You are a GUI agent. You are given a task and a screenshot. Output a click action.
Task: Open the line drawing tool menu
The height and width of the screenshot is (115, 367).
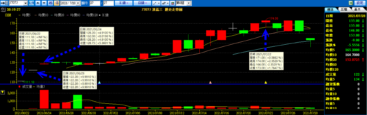[x=156, y=3]
